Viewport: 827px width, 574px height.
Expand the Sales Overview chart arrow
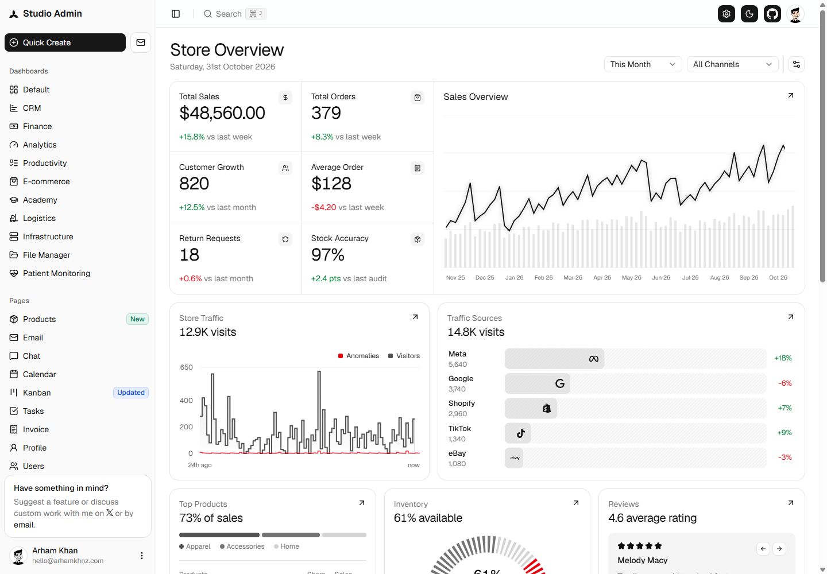coord(791,95)
